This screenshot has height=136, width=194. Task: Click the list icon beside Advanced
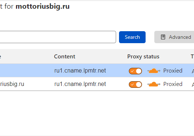point(163,37)
